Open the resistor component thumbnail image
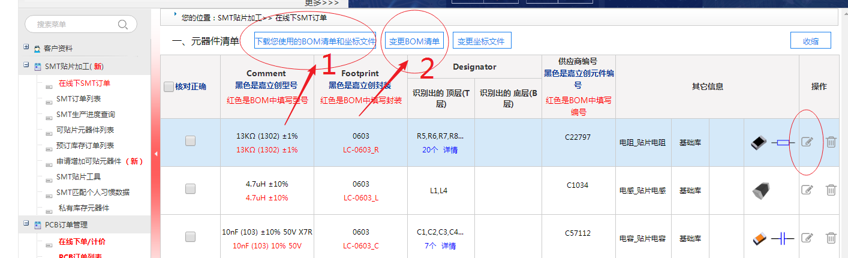The image size is (848, 258). click(x=759, y=143)
